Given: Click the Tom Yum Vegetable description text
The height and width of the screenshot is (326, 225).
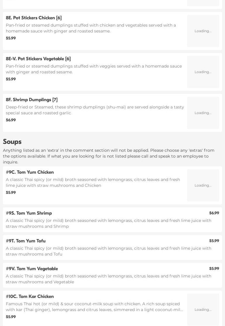Looking at the screenshot, I should 108,279.
